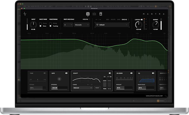Open the Chromatic scale dropdown

pos(82,25)
